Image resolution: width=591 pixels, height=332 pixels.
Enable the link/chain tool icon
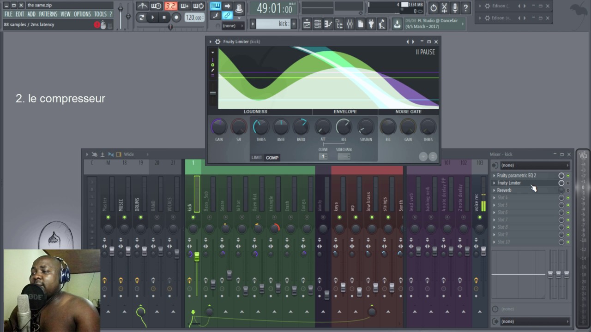pos(227,16)
